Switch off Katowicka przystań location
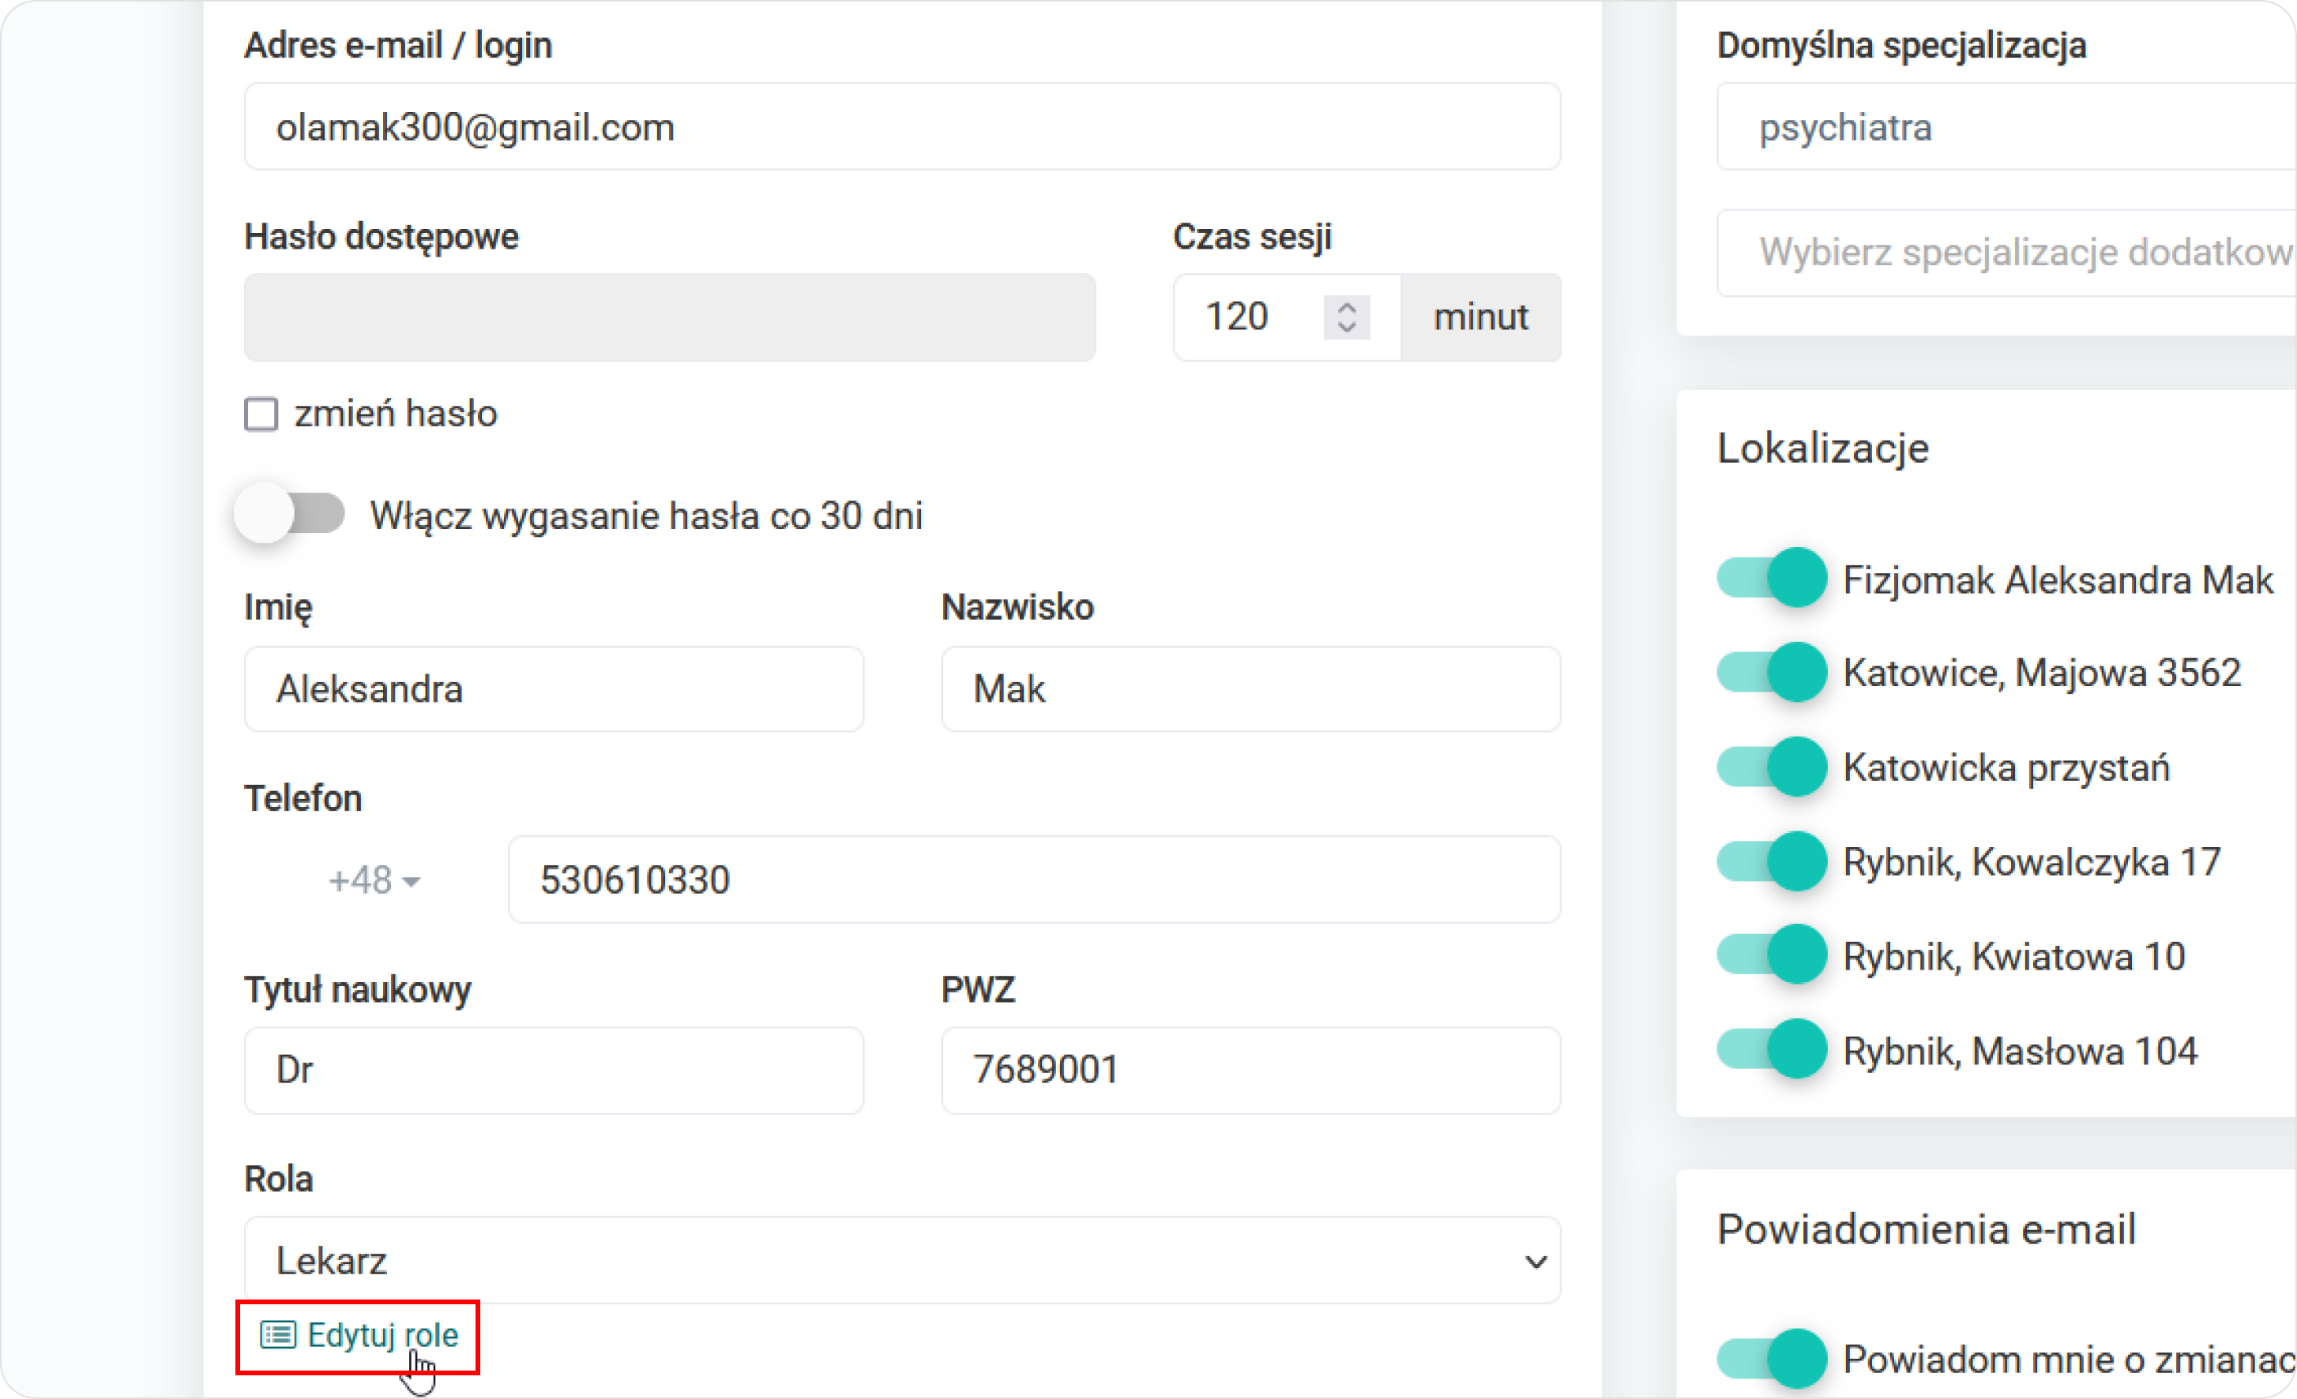Screen dimensions: 2297x1399 click(1771, 767)
